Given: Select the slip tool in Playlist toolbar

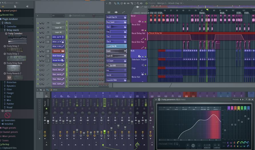Looking at the screenshot, I should [128, 3].
